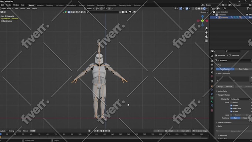Viewport: 252px width, 142px height.
Task: Uncheck the In Front checkbox
Action: click(x=231, y=112)
